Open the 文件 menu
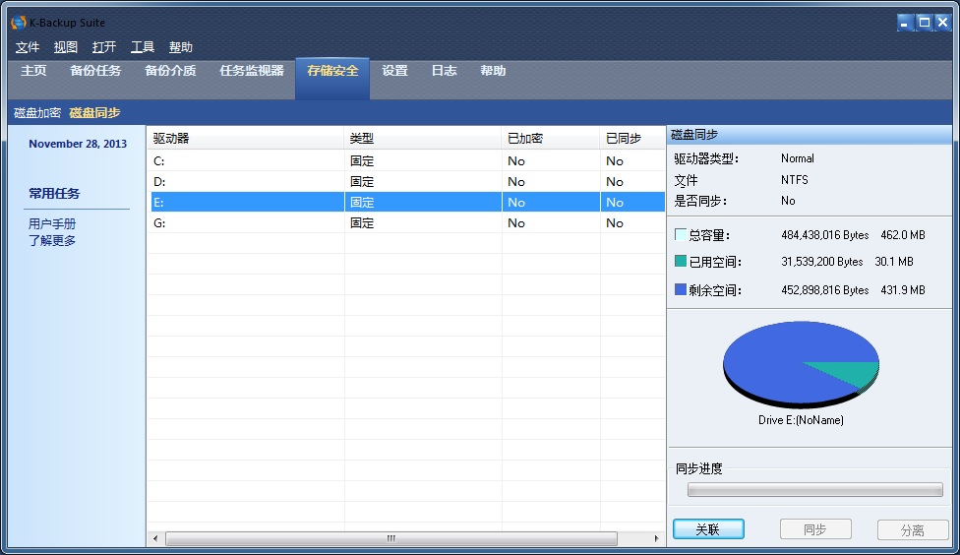The height and width of the screenshot is (555, 960). click(27, 47)
